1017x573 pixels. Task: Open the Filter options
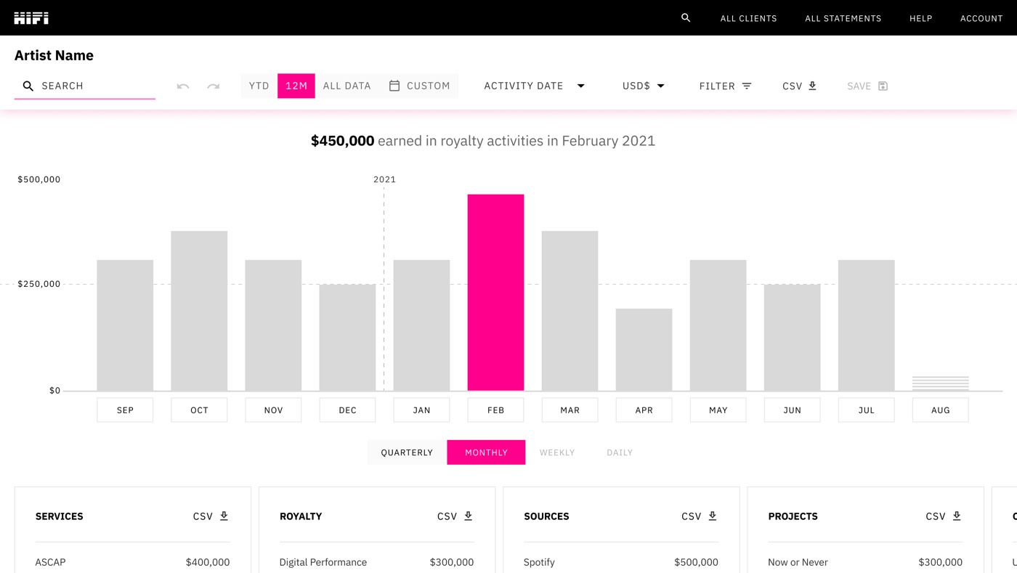pyautogui.click(x=725, y=86)
